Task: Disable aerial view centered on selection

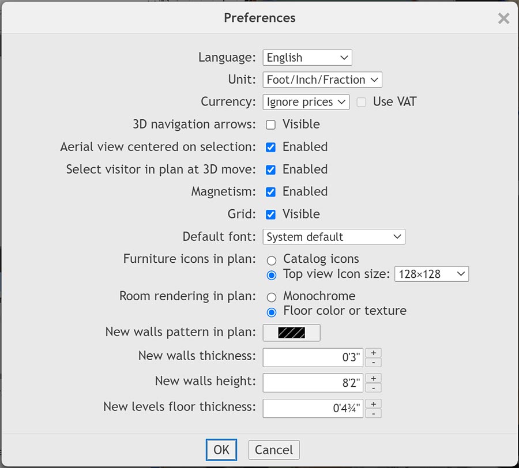Action: [x=270, y=148]
